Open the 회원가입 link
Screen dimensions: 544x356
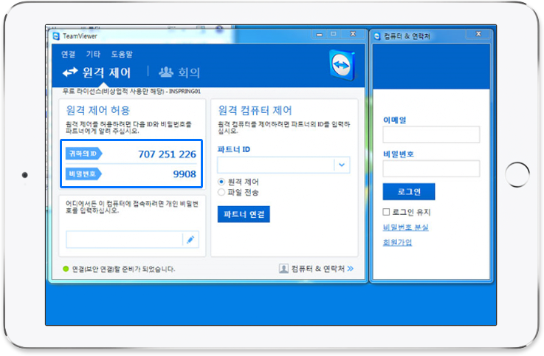397,242
